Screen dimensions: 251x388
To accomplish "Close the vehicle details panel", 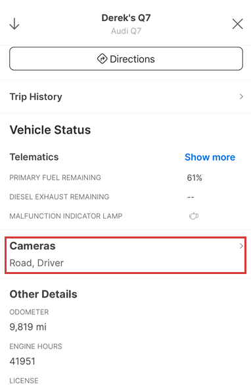I will click(237, 24).
